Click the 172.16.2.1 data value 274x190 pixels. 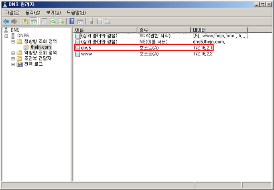(203, 48)
